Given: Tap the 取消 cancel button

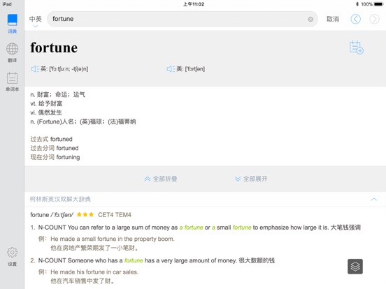Looking at the screenshot, I should [333, 19].
